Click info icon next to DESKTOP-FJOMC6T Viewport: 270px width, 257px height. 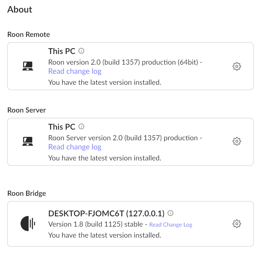click(171, 213)
